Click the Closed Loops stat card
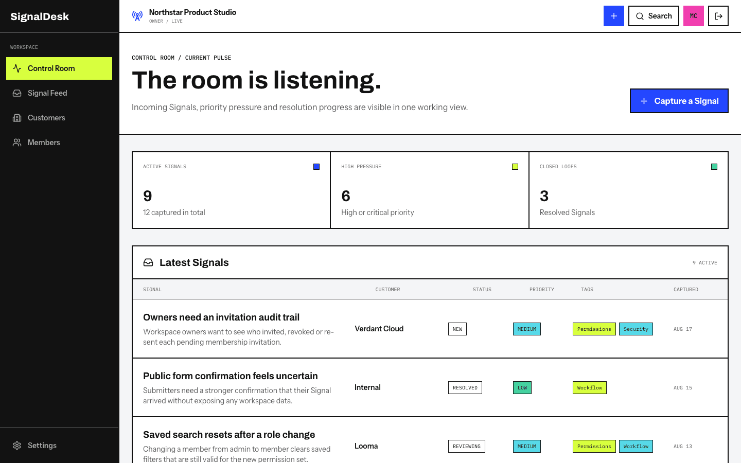The height and width of the screenshot is (463, 741). coord(628,190)
